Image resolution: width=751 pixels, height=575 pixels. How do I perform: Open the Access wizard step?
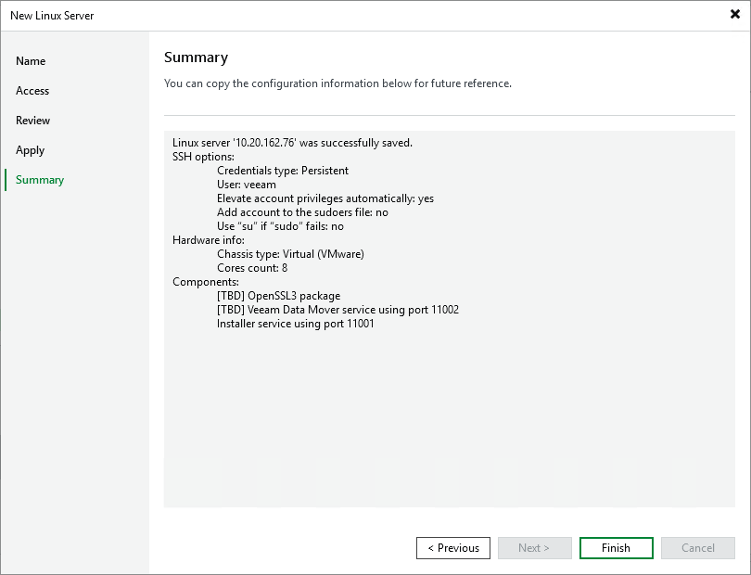coord(32,91)
